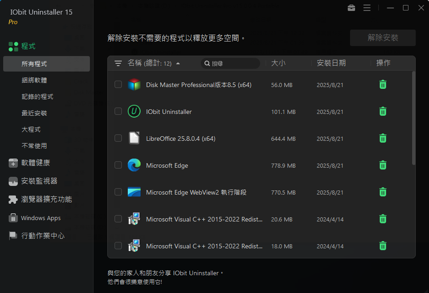Click the trash icon for Microsoft Edge
Screen dimensions: 429x293
pos(383,165)
